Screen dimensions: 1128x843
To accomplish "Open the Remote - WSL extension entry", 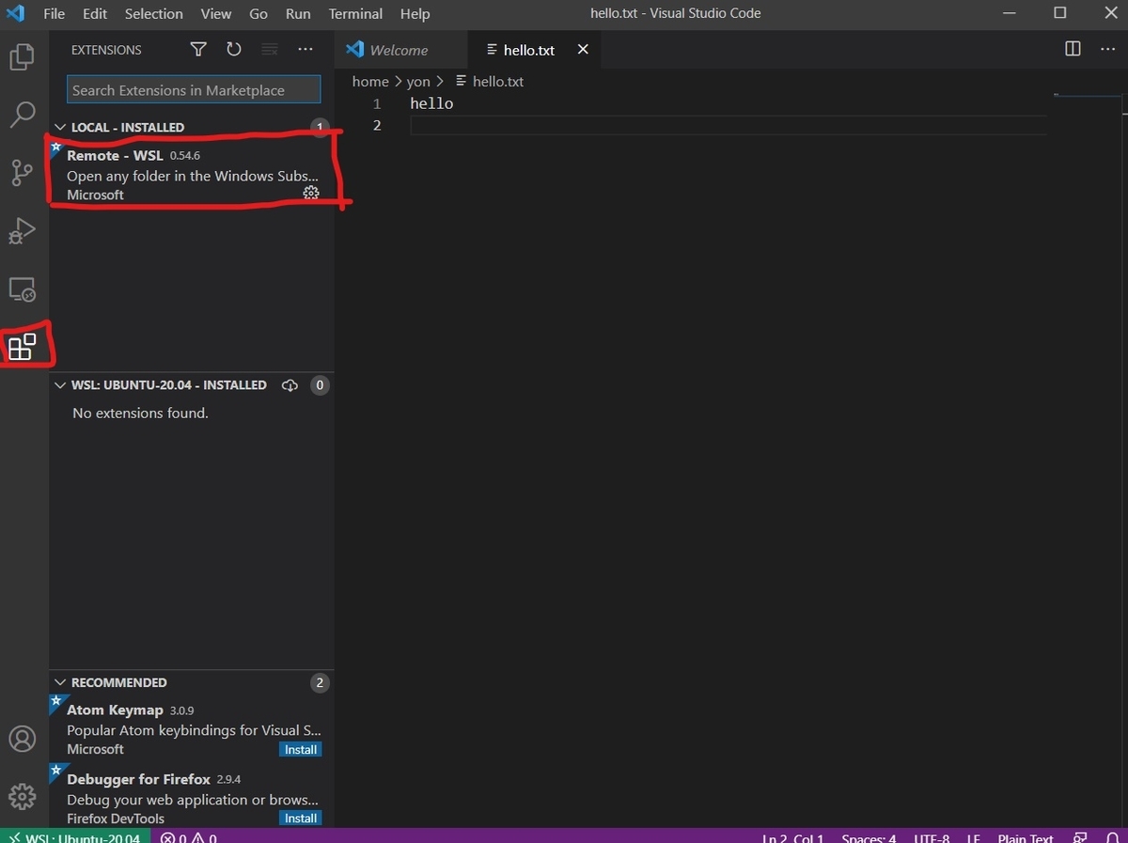I will [x=192, y=175].
